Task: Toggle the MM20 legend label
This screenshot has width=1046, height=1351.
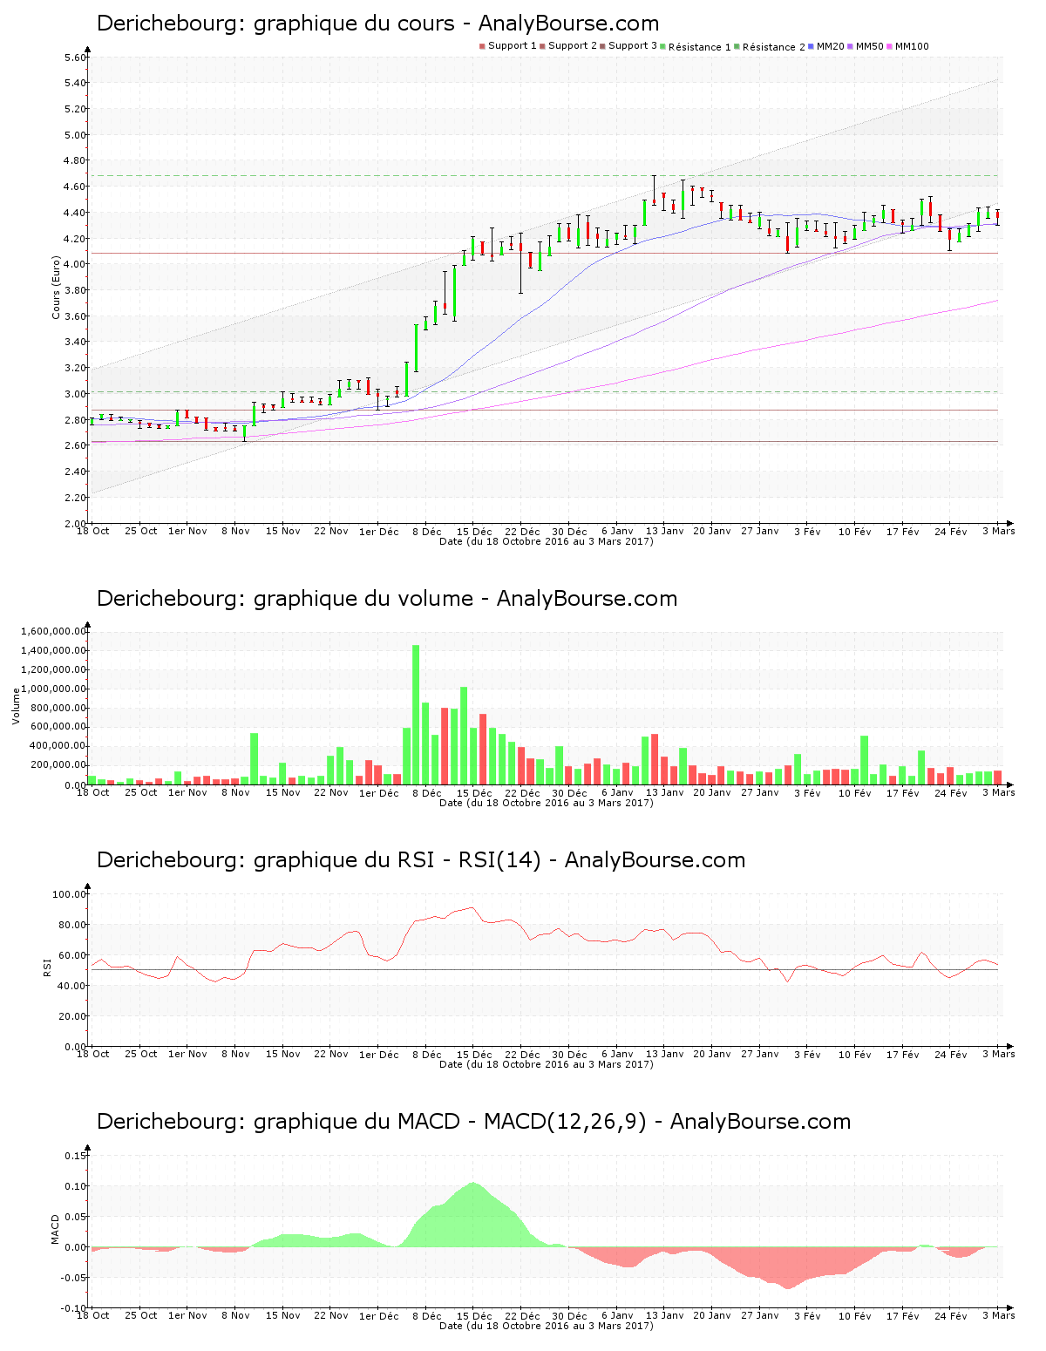Action: click(x=830, y=46)
